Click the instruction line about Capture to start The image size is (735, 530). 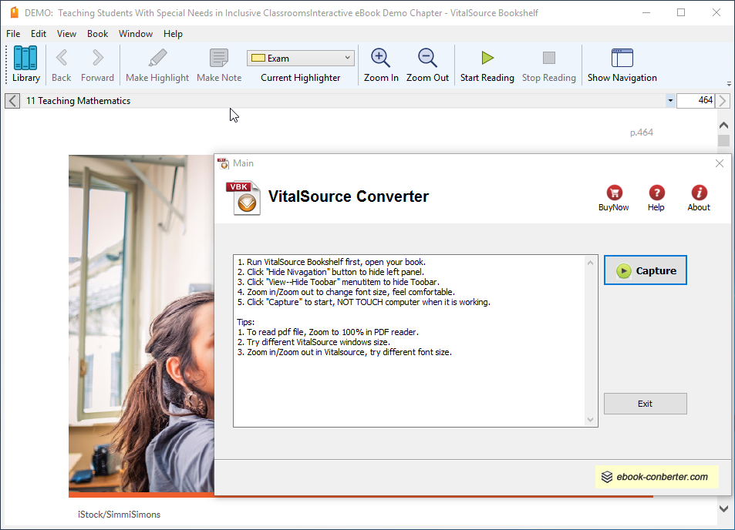[x=364, y=302]
